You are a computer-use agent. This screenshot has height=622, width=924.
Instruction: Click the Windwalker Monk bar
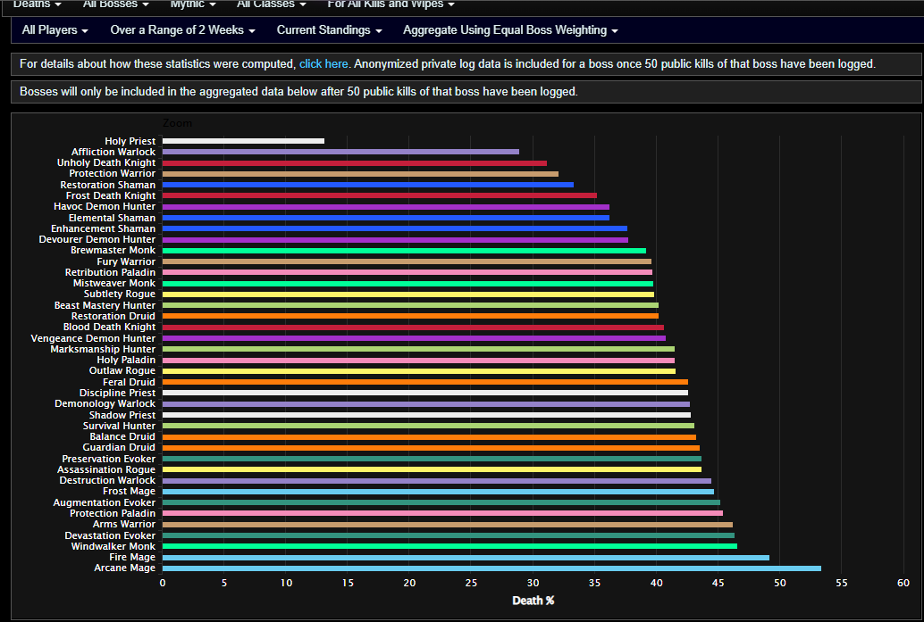pyautogui.click(x=449, y=546)
